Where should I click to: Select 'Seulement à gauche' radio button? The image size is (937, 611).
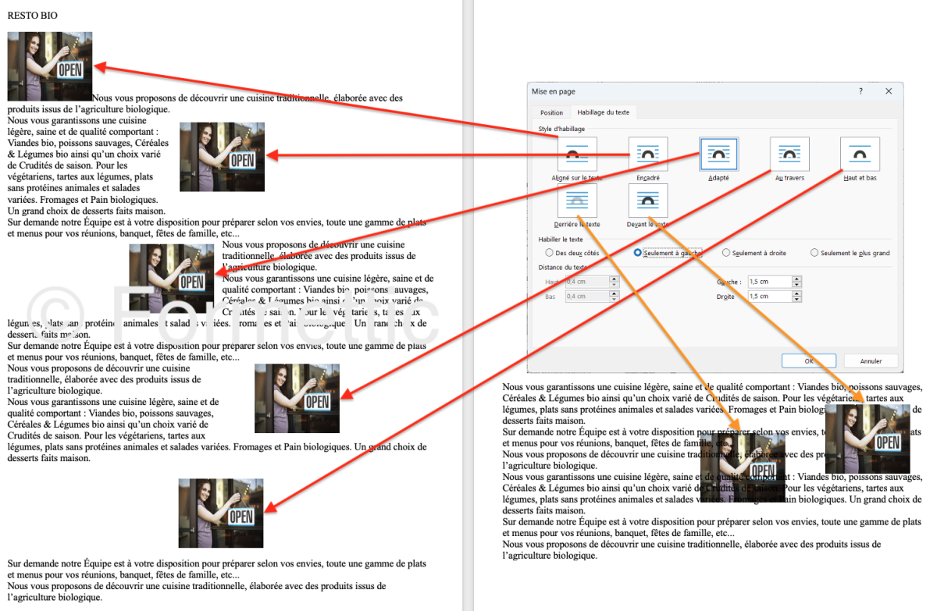tap(638, 253)
